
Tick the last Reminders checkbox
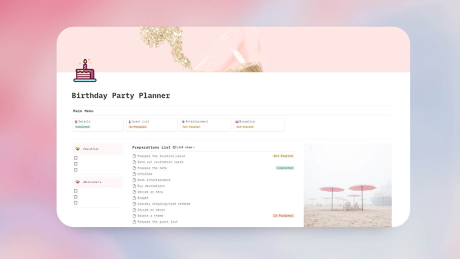[x=76, y=203]
